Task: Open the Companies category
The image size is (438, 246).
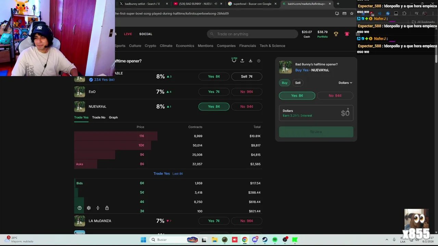Action: tap(226, 46)
